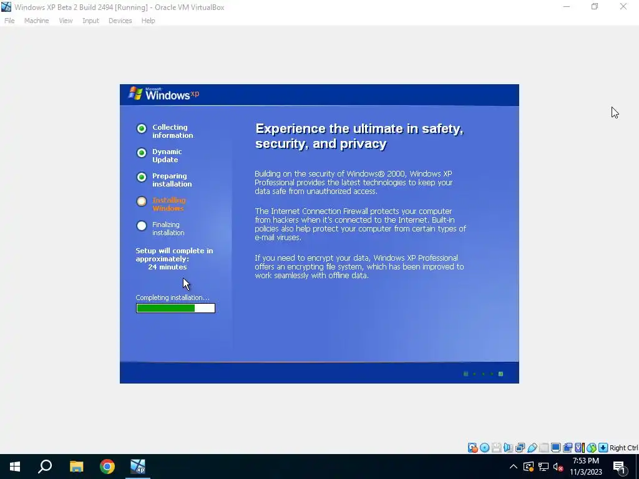This screenshot has height=479, width=639.
Task: Click the recording status icon
Action: click(x=567, y=448)
